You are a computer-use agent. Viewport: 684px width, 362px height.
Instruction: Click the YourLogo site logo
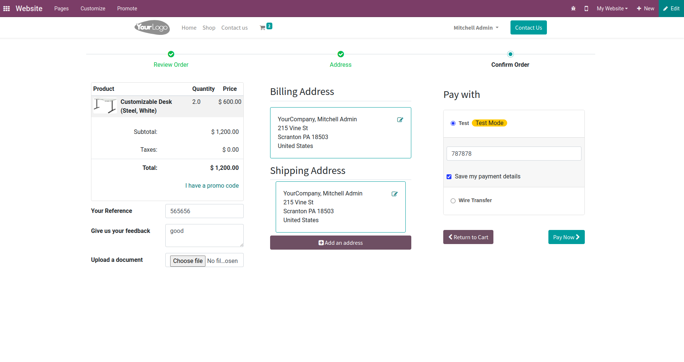(x=152, y=27)
